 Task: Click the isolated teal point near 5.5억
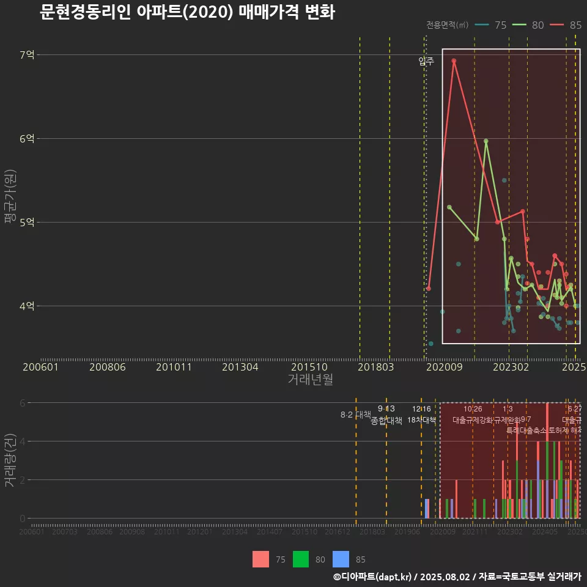point(504,180)
